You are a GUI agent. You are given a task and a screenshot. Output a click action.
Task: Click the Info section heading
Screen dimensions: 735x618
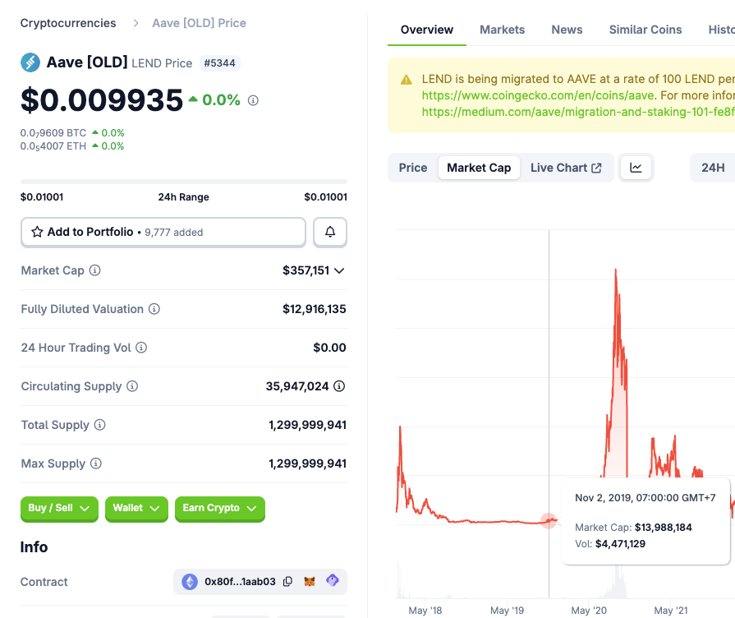[x=34, y=547]
